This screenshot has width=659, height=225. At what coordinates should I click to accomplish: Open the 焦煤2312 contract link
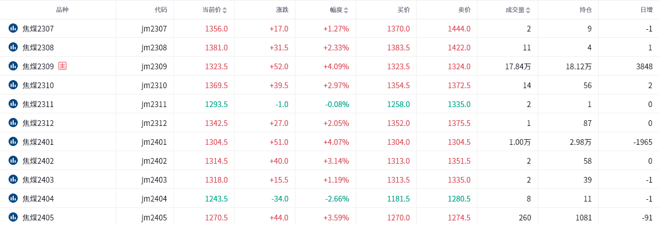[38, 123]
